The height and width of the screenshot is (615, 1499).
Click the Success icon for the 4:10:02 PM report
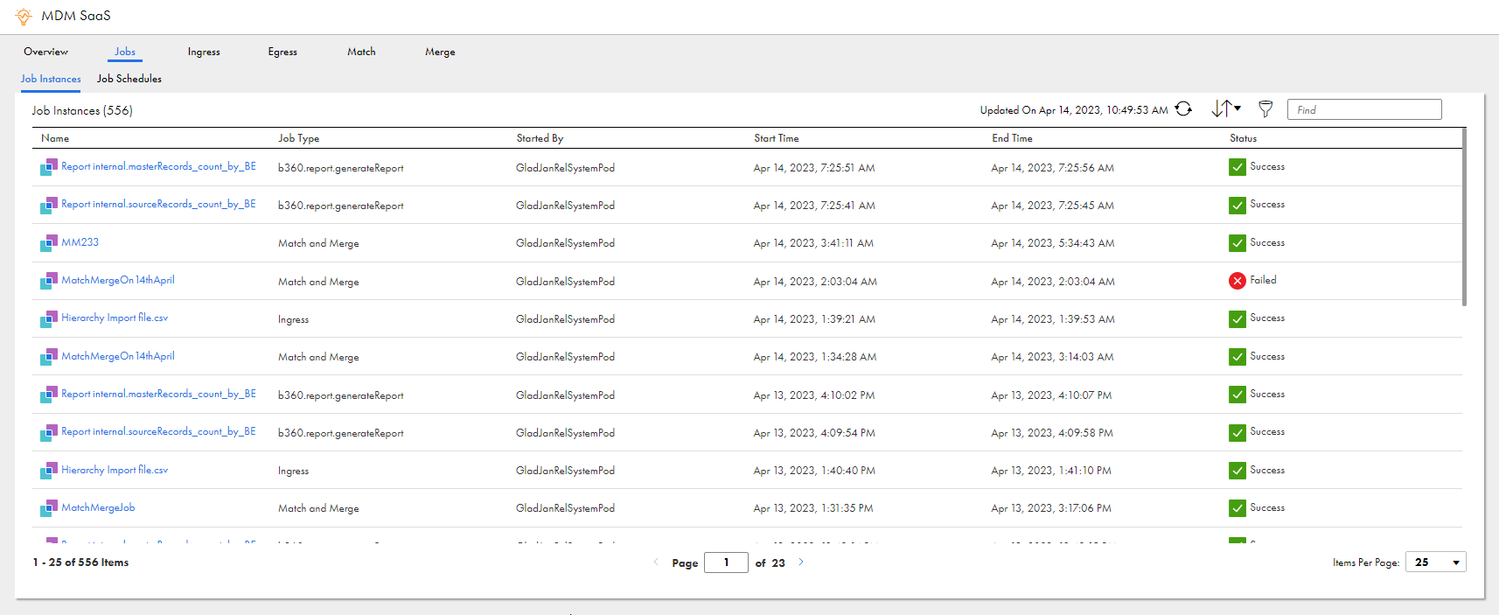point(1237,395)
